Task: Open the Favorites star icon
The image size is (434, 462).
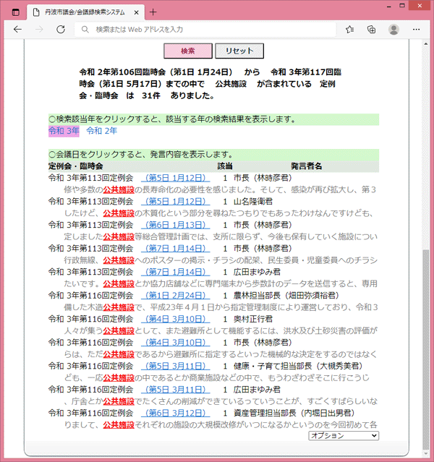Action: click(349, 29)
